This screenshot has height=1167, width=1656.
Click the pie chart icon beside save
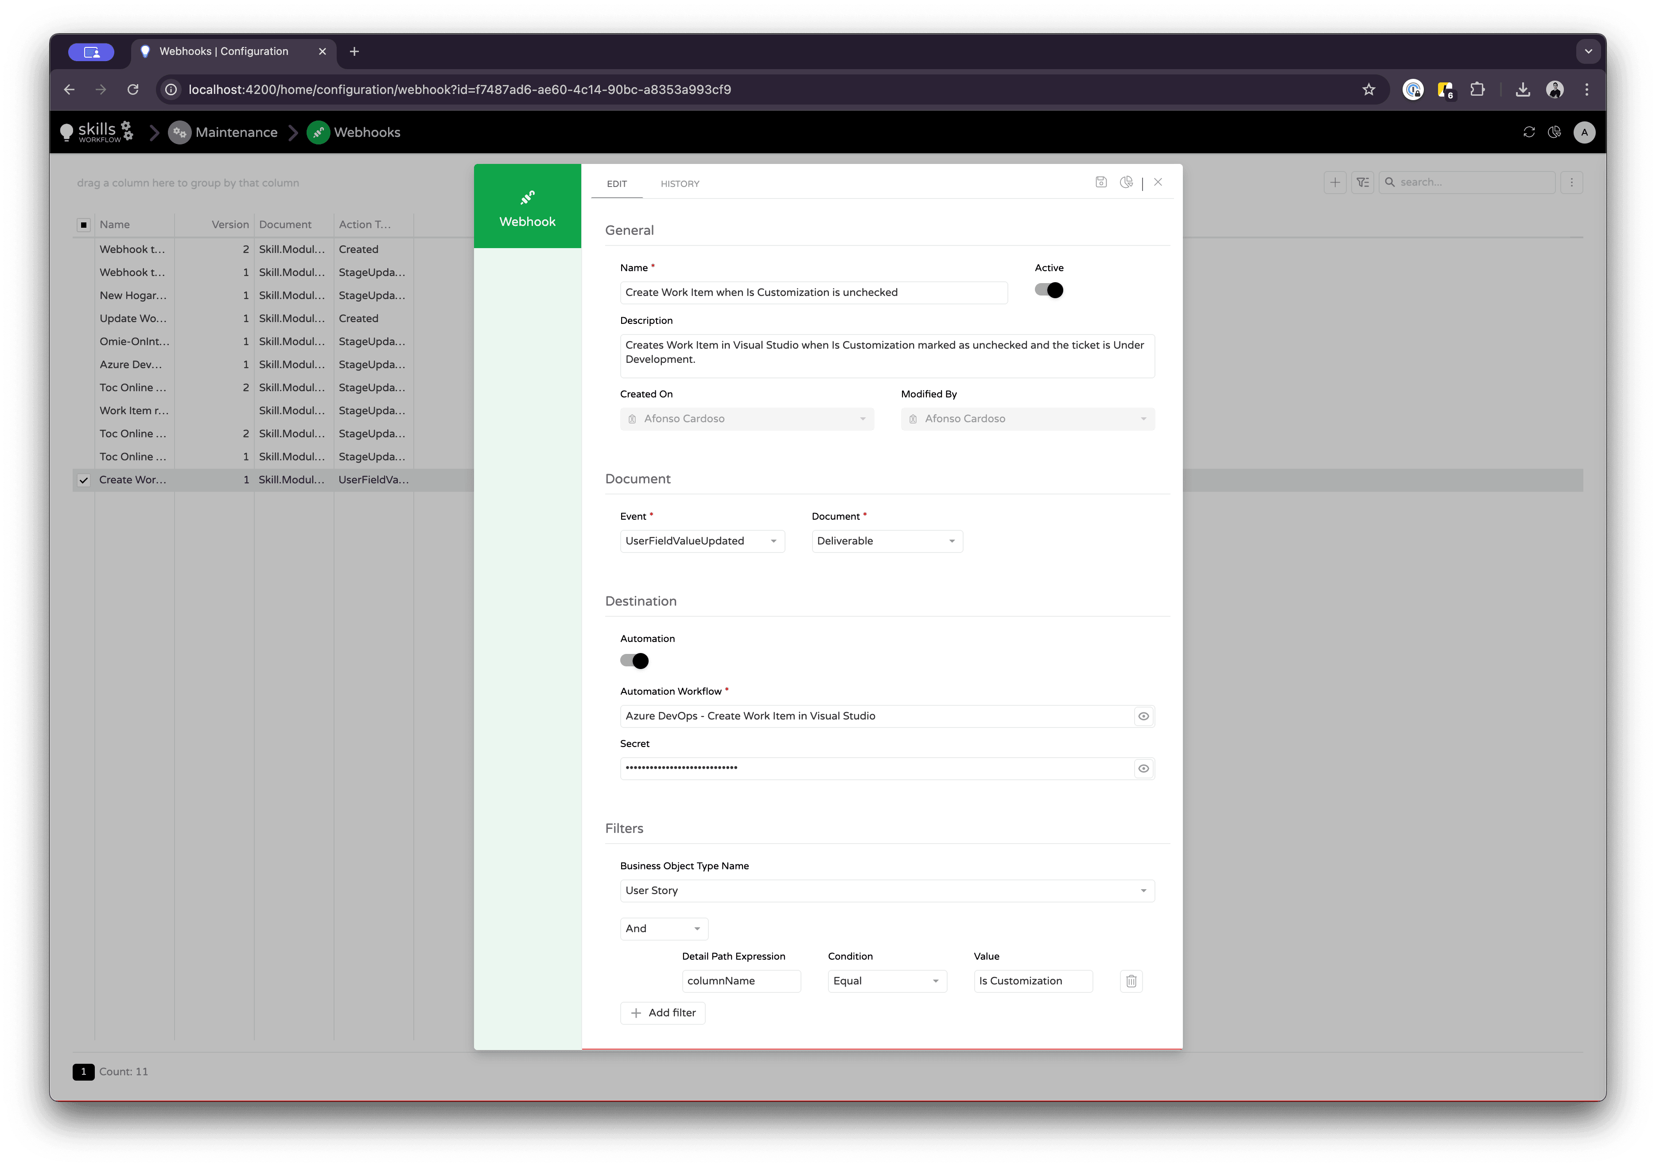point(1126,183)
